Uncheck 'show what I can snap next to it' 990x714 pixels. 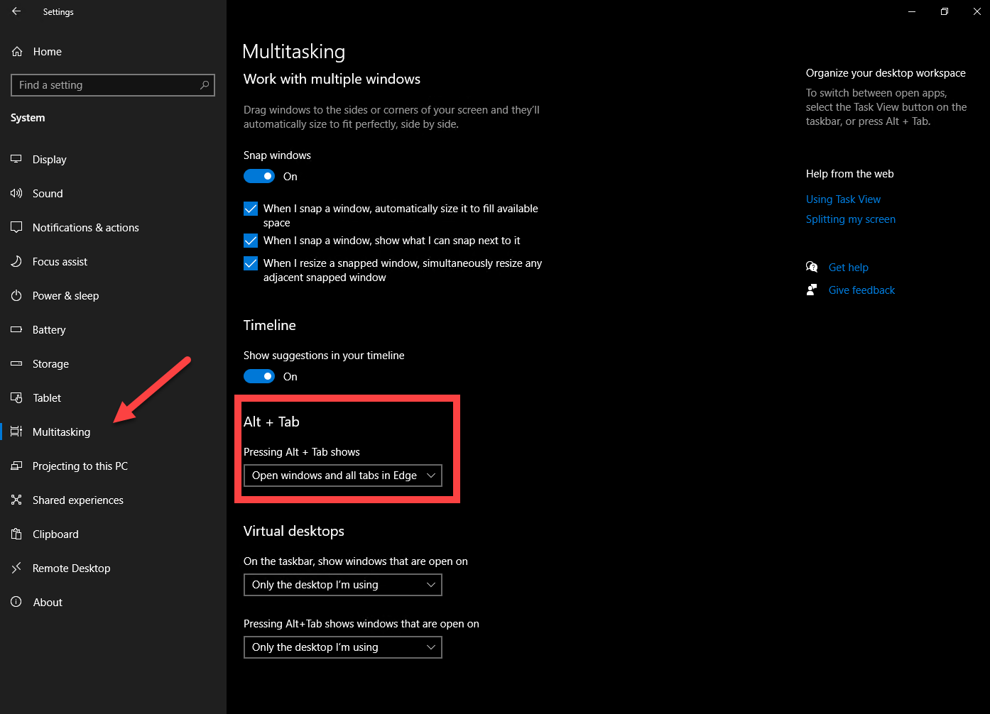click(251, 241)
